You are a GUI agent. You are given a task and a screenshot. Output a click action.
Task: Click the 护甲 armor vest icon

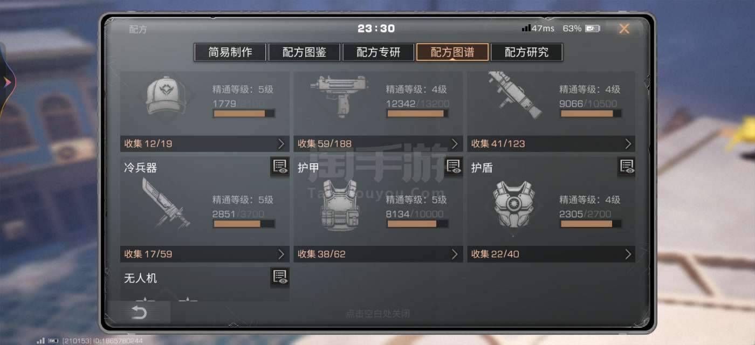tap(340, 205)
